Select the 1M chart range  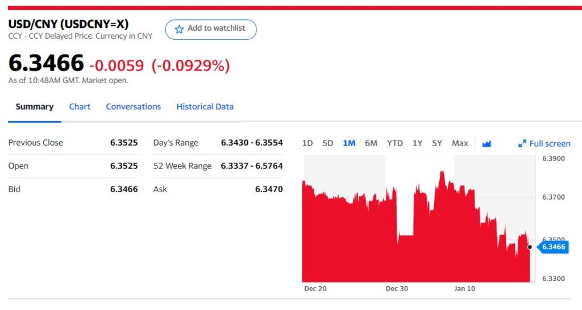point(349,143)
